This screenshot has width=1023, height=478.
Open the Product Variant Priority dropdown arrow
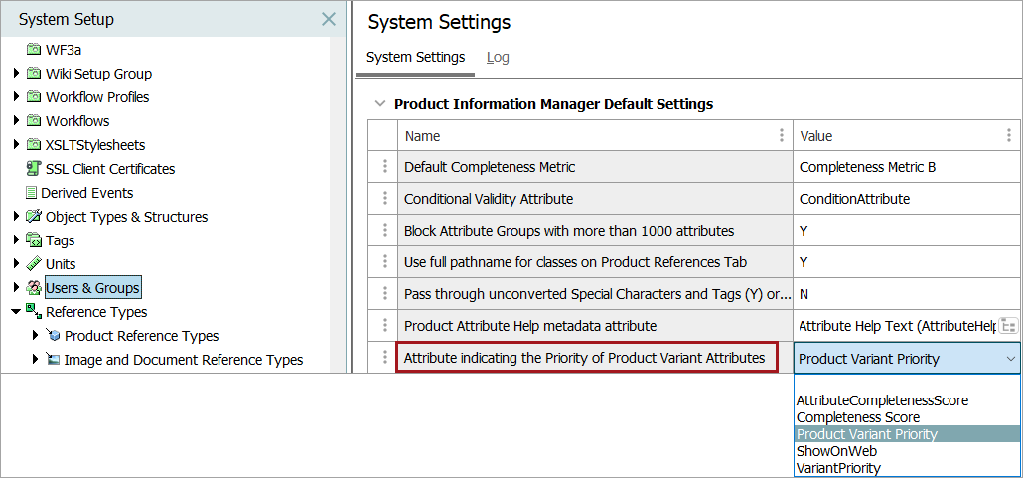(1011, 359)
